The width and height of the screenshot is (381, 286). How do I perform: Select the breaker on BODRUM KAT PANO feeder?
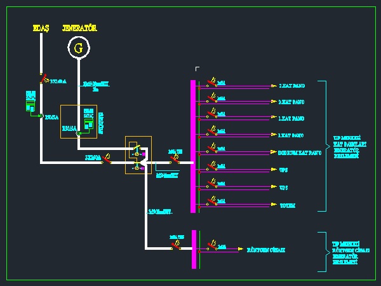pyautogui.click(x=213, y=150)
